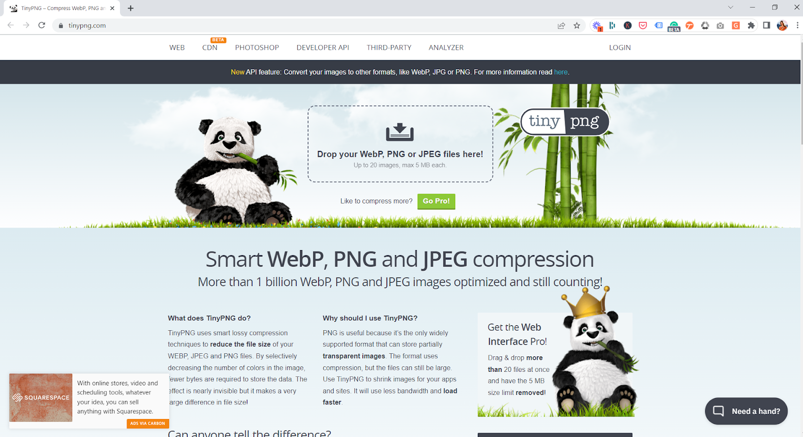Click the browser back arrow
This screenshot has width=803, height=437.
(11, 25)
